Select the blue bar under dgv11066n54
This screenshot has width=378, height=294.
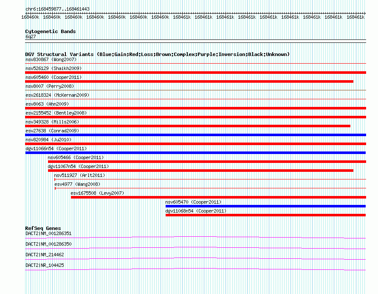point(195,153)
